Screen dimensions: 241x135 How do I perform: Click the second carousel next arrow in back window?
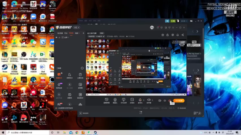point(198,70)
